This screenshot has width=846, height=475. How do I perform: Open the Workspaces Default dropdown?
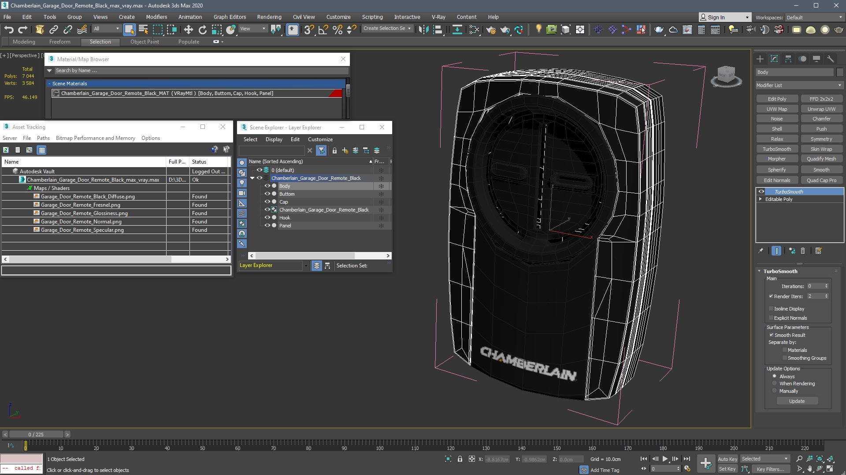pos(814,17)
